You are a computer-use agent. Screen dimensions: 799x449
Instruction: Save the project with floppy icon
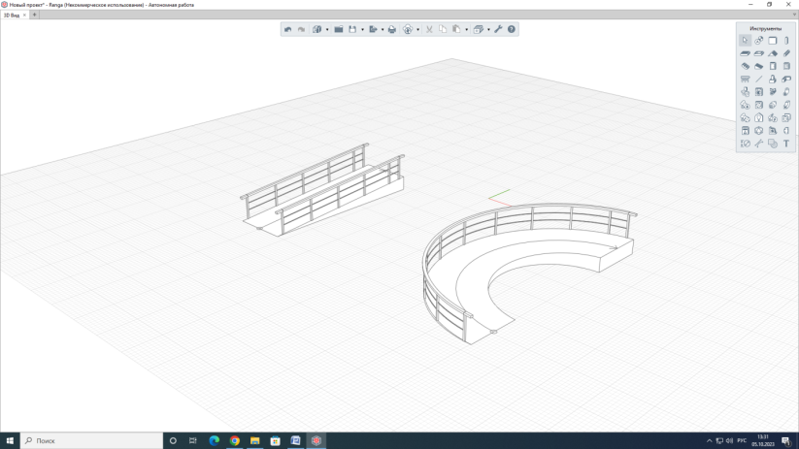pyautogui.click(x=352, y=29)
